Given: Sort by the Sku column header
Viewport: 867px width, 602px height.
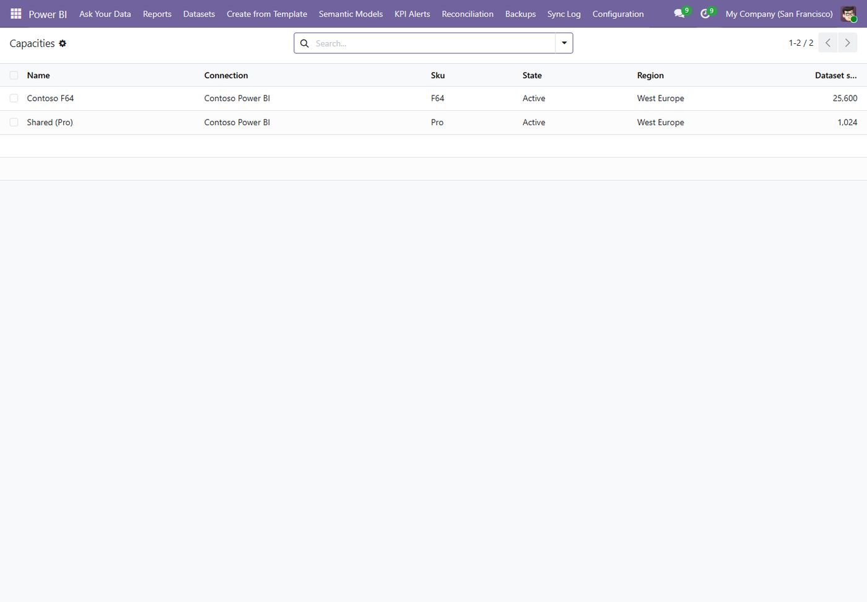Looking at the screenshot, I should [438, 76].
